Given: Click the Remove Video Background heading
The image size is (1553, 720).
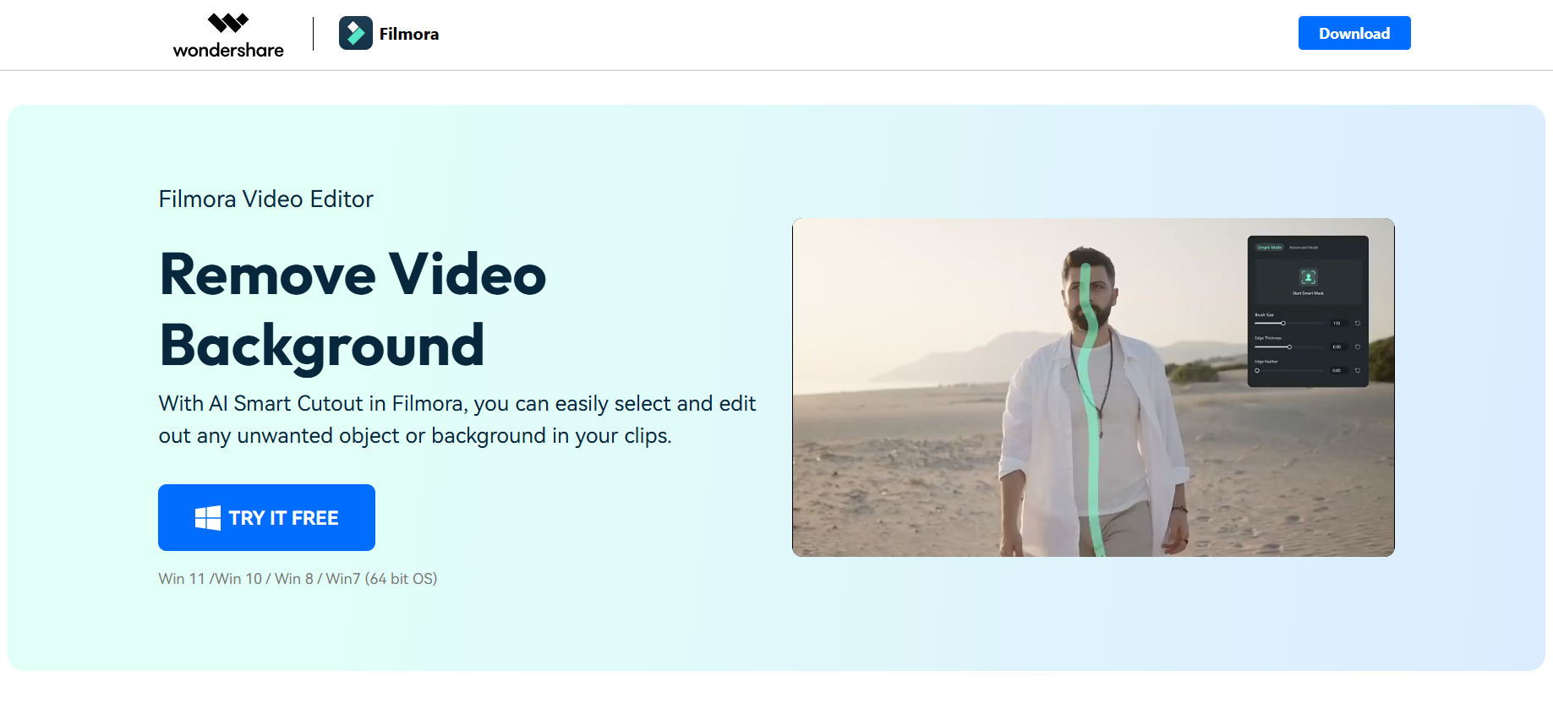Looking at the screenshot, I should (353, 309).
